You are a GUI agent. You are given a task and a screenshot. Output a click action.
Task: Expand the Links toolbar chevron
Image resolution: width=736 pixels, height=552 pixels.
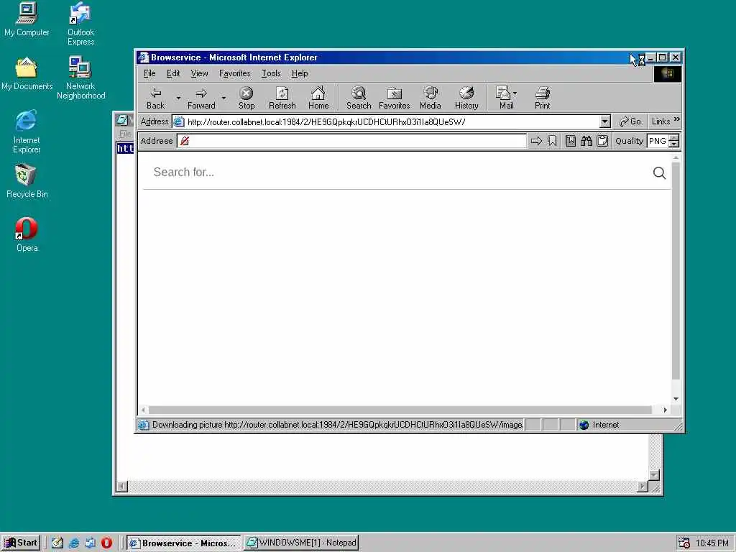[676, 119]
